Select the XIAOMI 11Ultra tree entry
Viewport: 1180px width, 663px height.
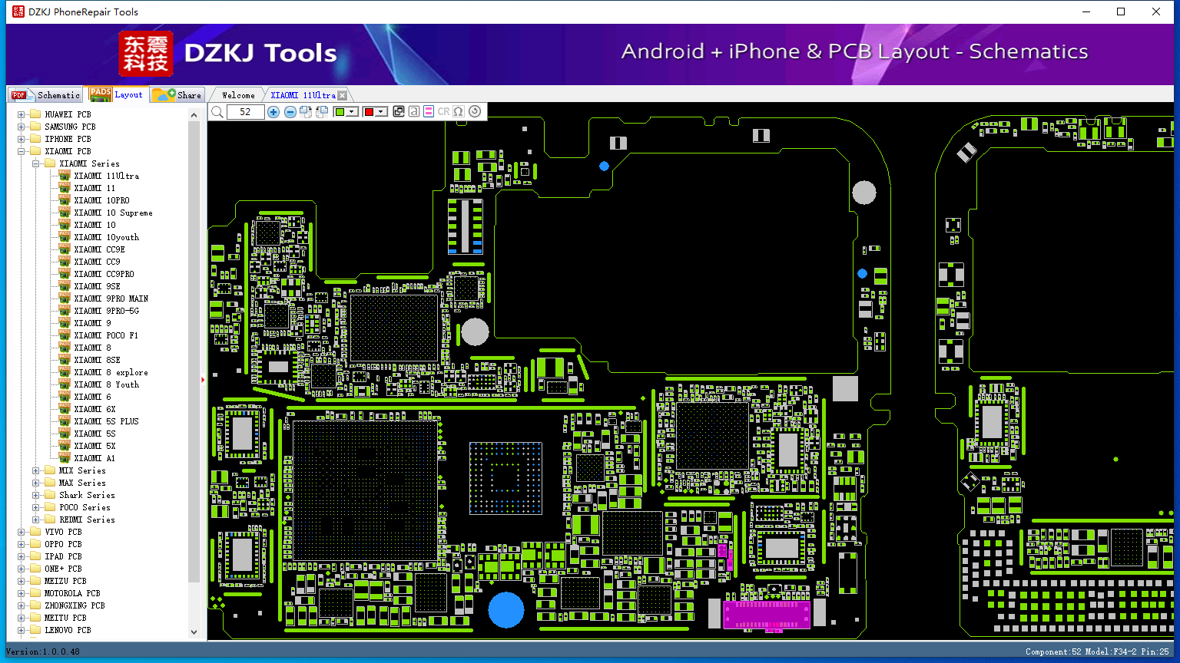click(107, 176)
